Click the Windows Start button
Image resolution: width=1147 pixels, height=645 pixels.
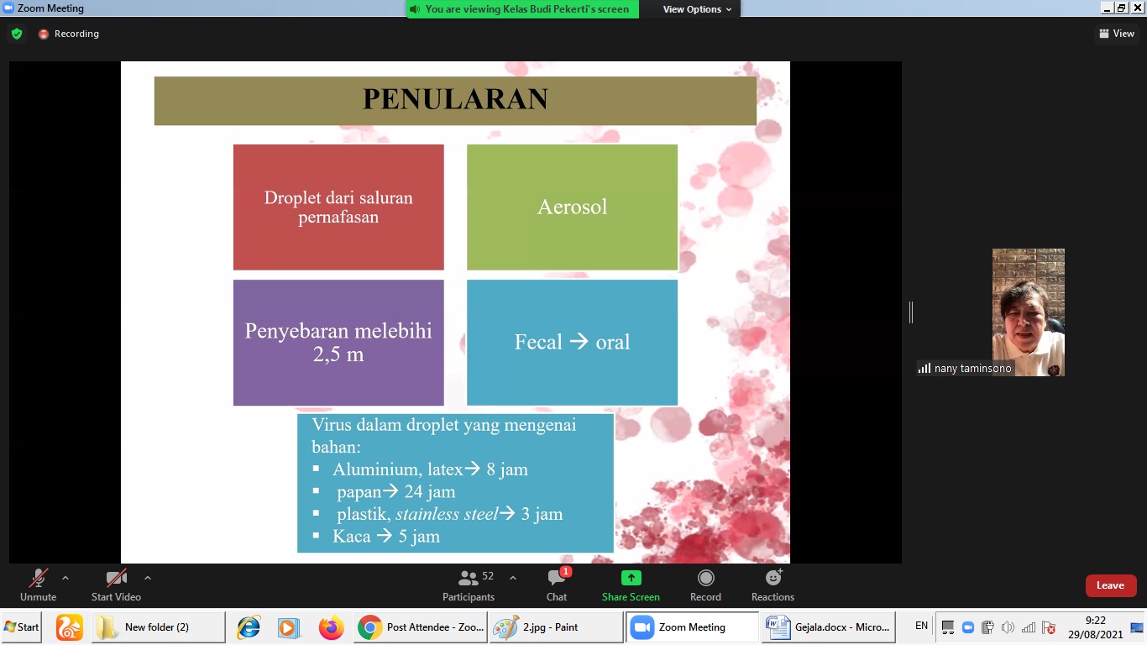[22, 627]
